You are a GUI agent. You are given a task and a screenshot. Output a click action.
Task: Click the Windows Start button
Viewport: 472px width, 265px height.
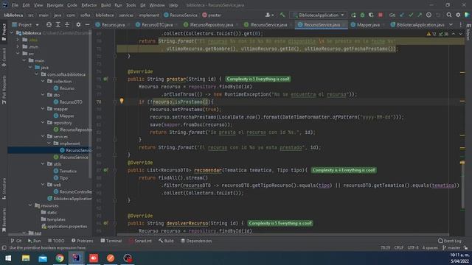[8, 258]
